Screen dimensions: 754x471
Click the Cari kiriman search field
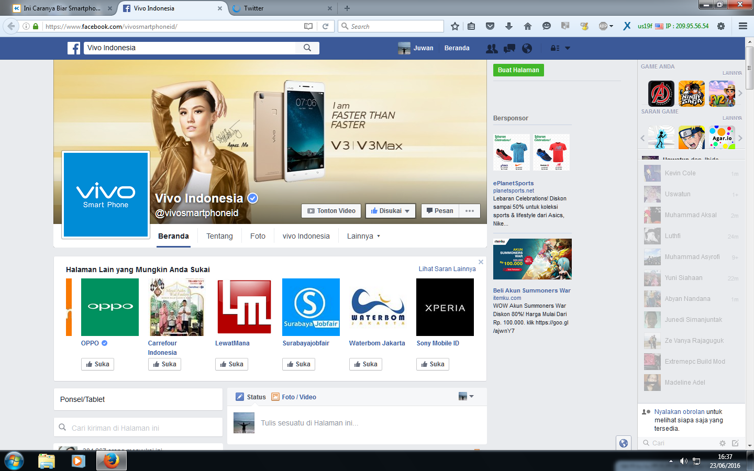[x=138, y=428]
